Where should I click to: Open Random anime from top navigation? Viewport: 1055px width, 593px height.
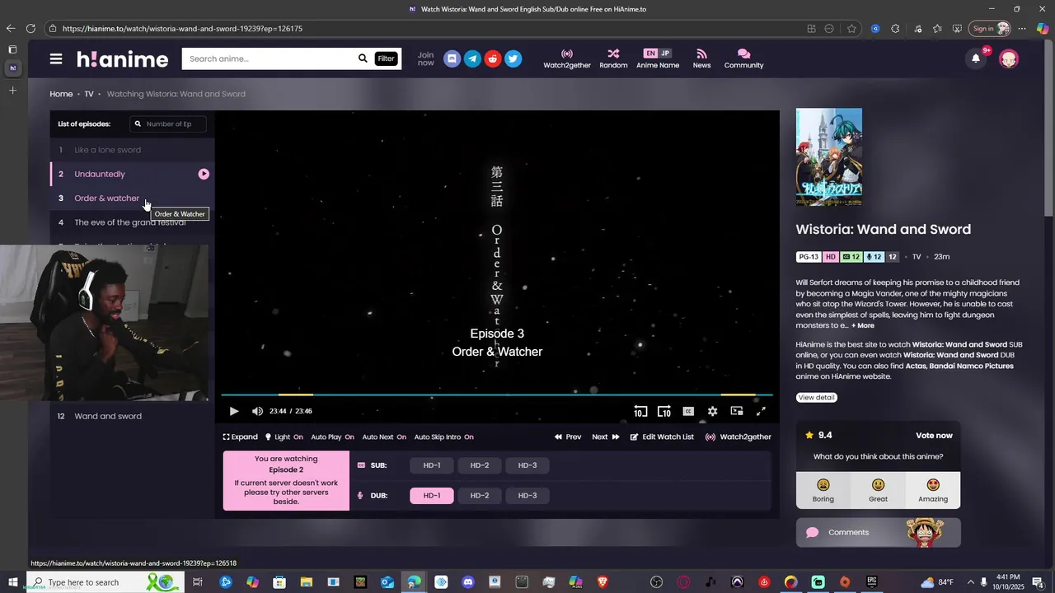[613, 58]
